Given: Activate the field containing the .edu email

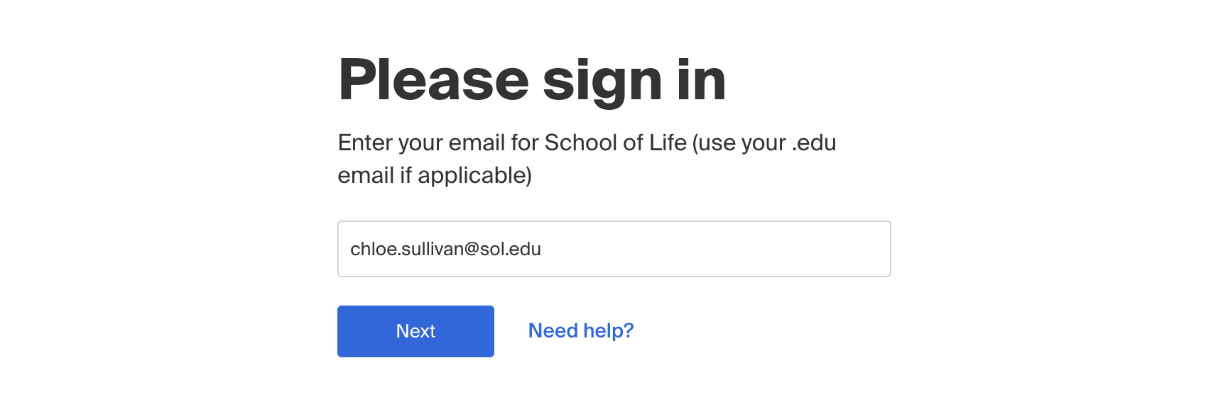Looking at the screenshot, I should point(614,249).
